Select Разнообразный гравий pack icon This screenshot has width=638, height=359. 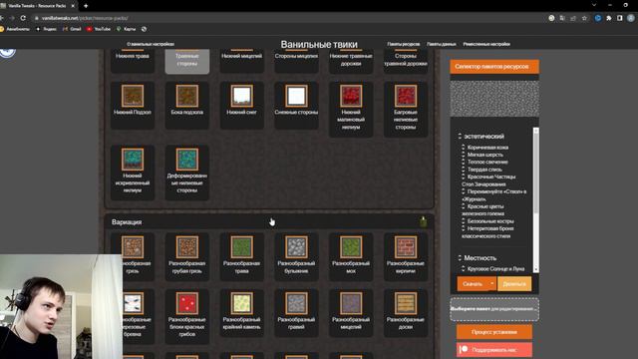(x=296, y=303)
